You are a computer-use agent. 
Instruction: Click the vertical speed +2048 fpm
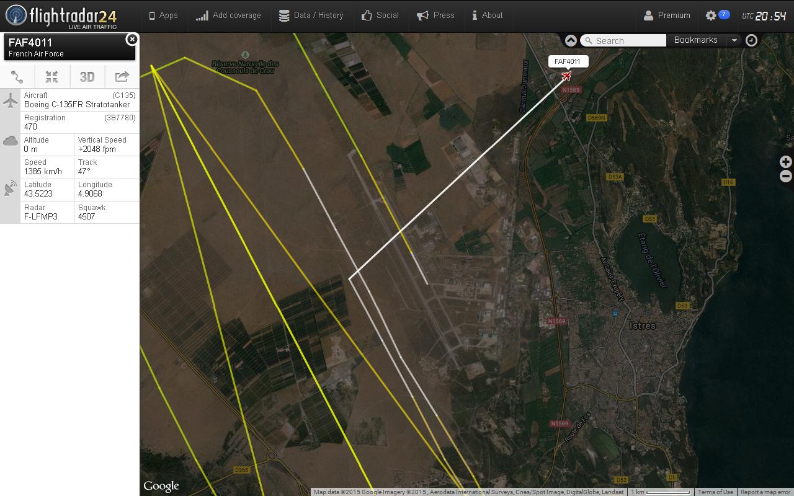97,149
